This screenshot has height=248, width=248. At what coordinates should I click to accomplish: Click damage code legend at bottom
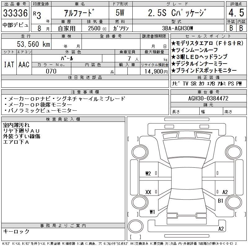click(x=119, y=244)
